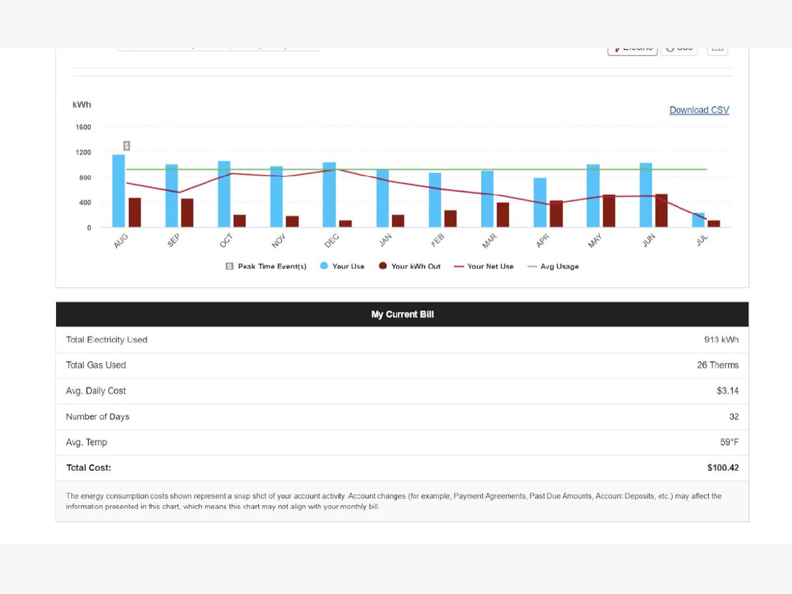Select the blue DEC usage bar
Screen dimensions: 792x594
[329, 195]
